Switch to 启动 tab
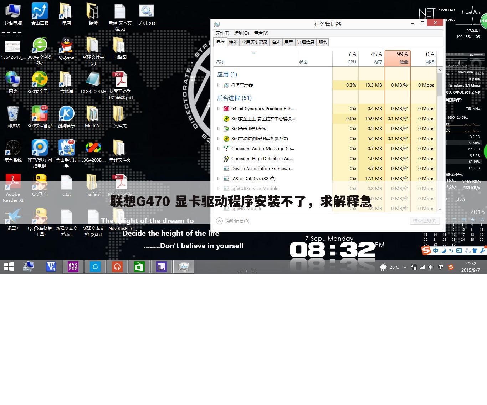The width and height of the screenshot is (487, 405). 276,42
